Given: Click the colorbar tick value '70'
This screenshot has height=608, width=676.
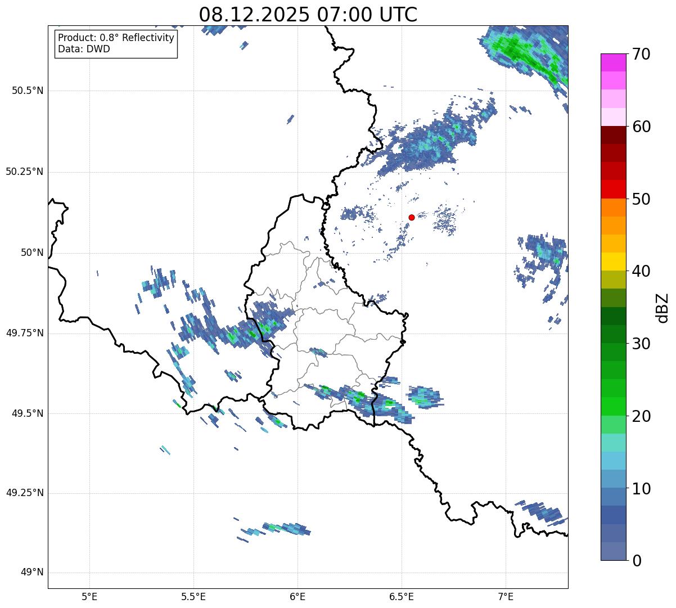Looking at the screenshot, I should 642,54.
